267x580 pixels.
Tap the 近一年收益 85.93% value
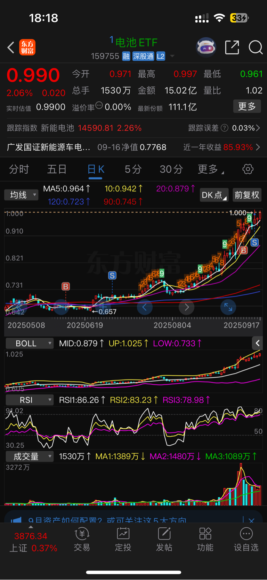pyautogui.click(x=238, y=147)
